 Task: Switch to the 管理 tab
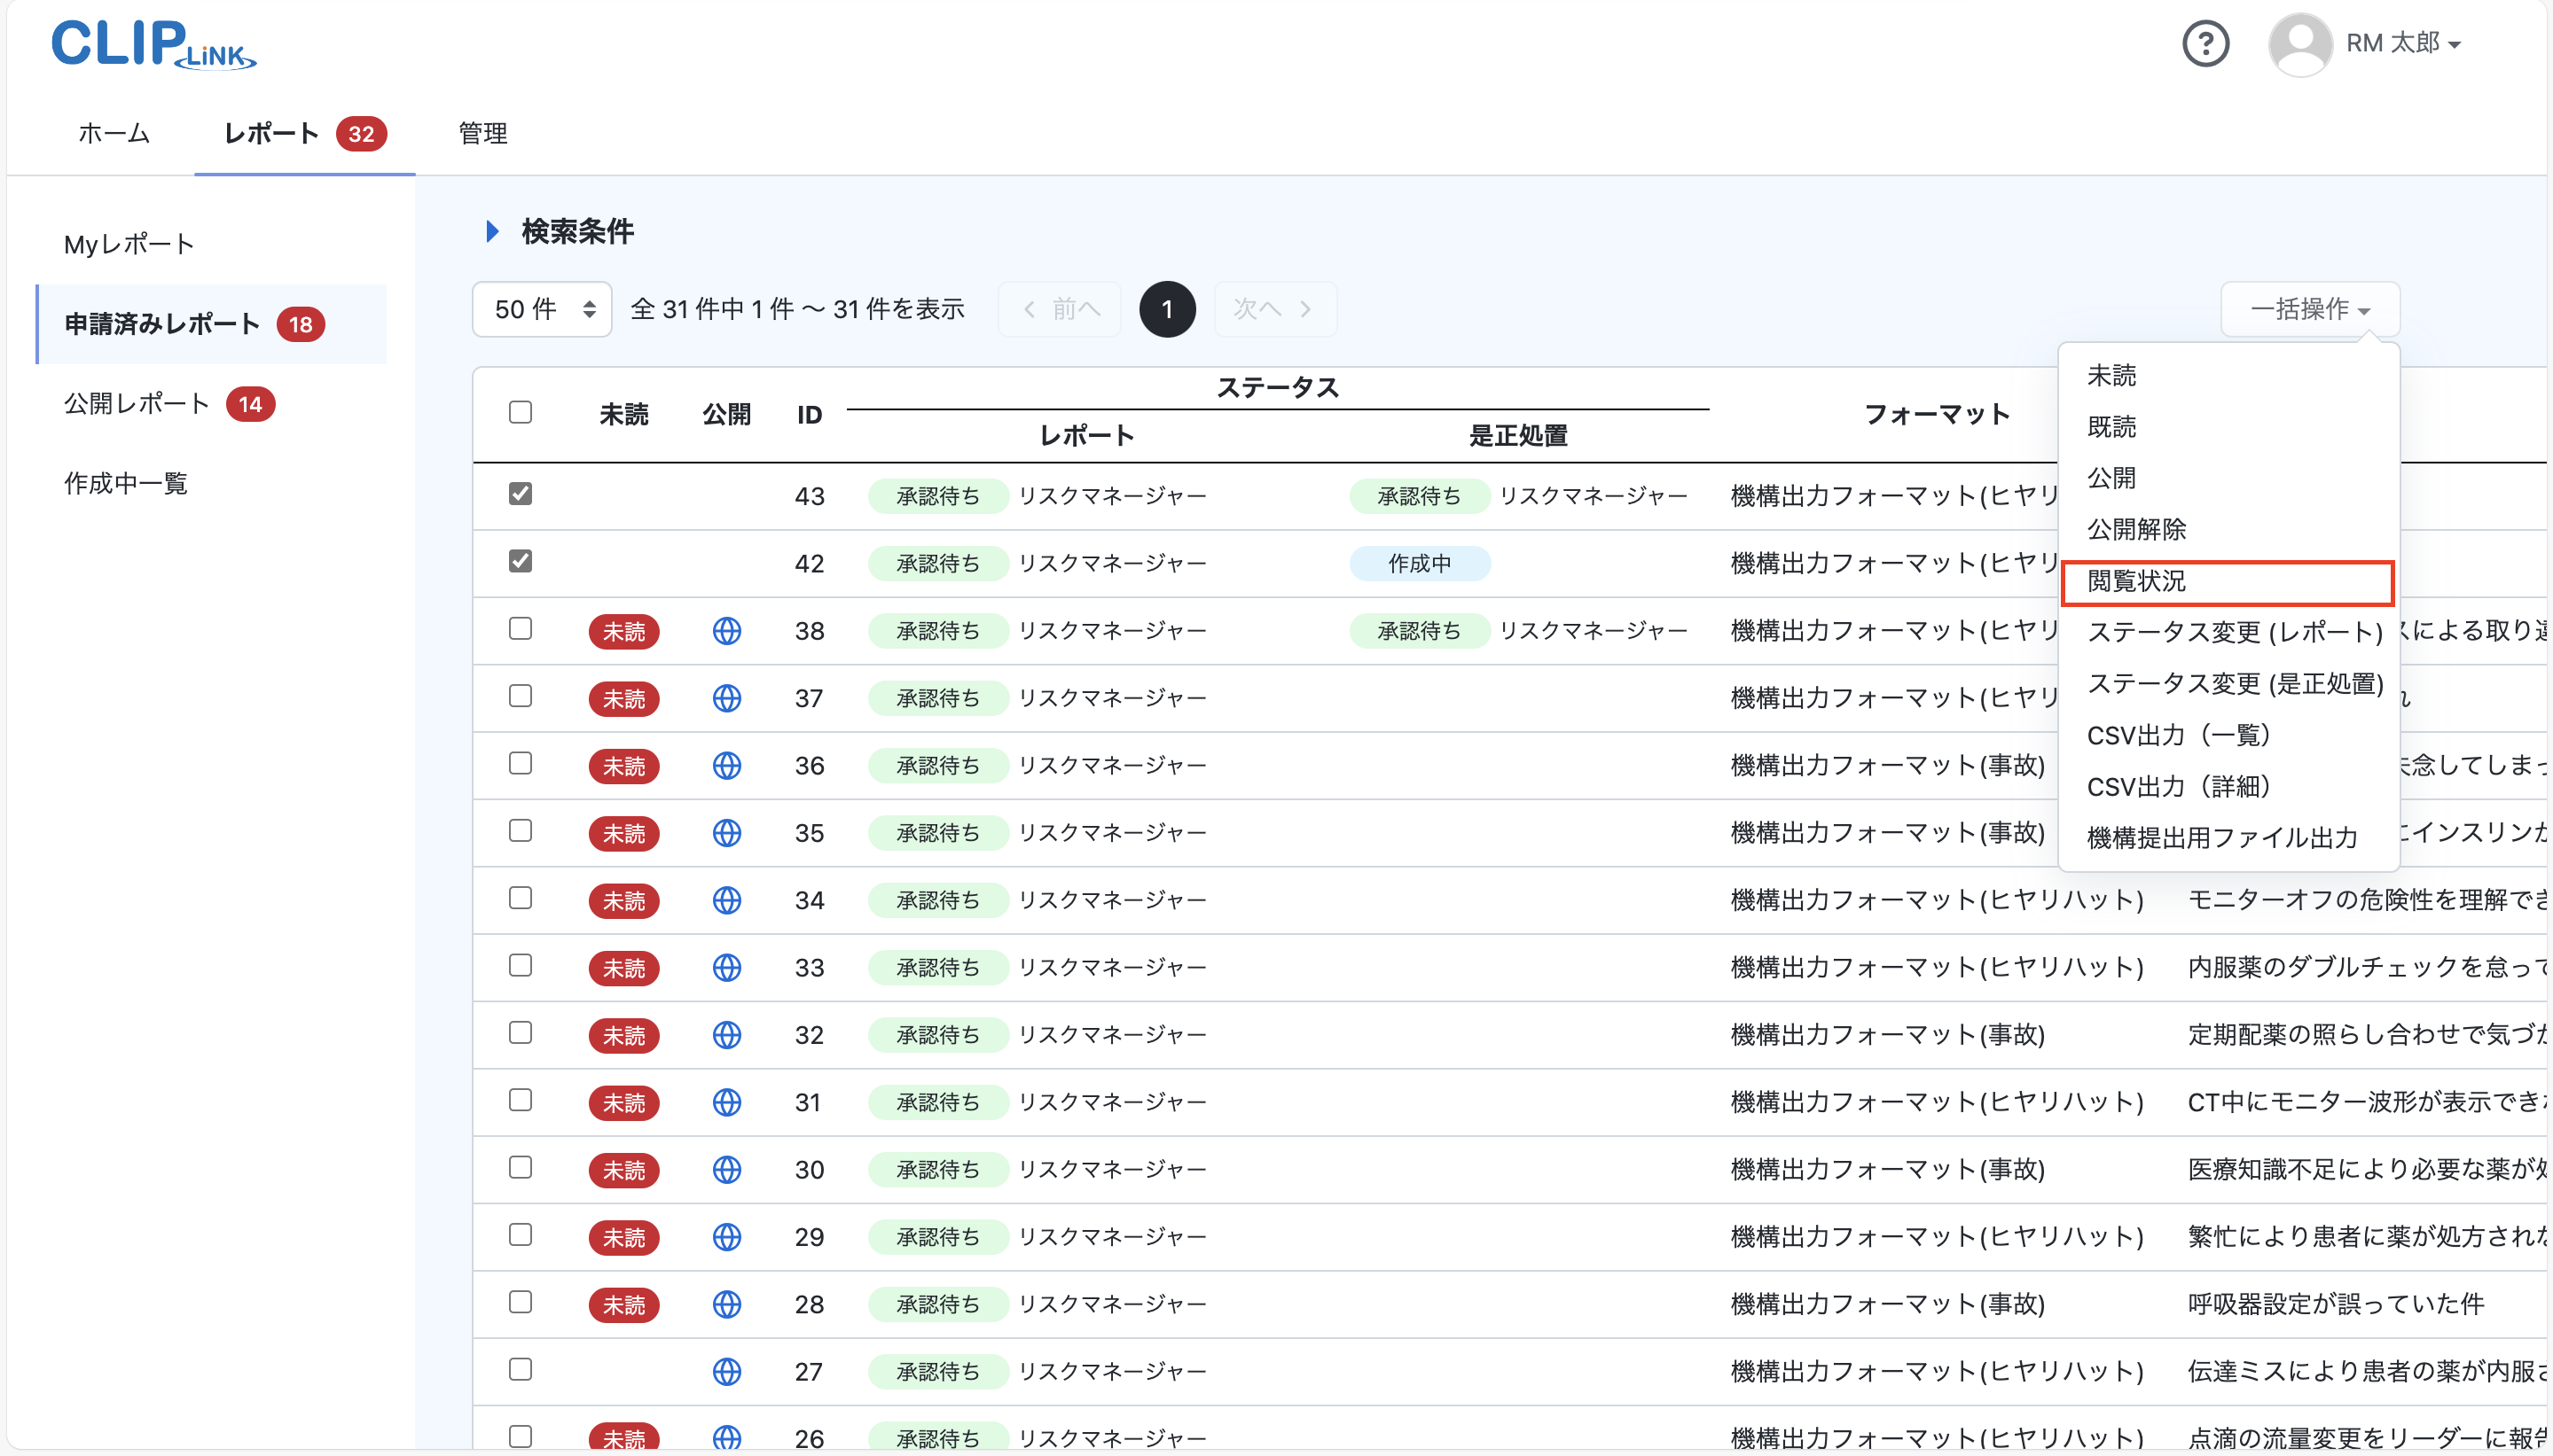click(482, 133)
